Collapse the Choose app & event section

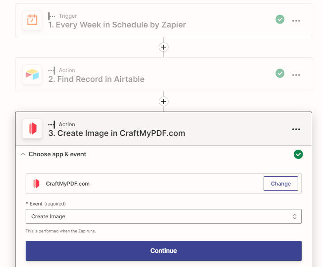23,154
